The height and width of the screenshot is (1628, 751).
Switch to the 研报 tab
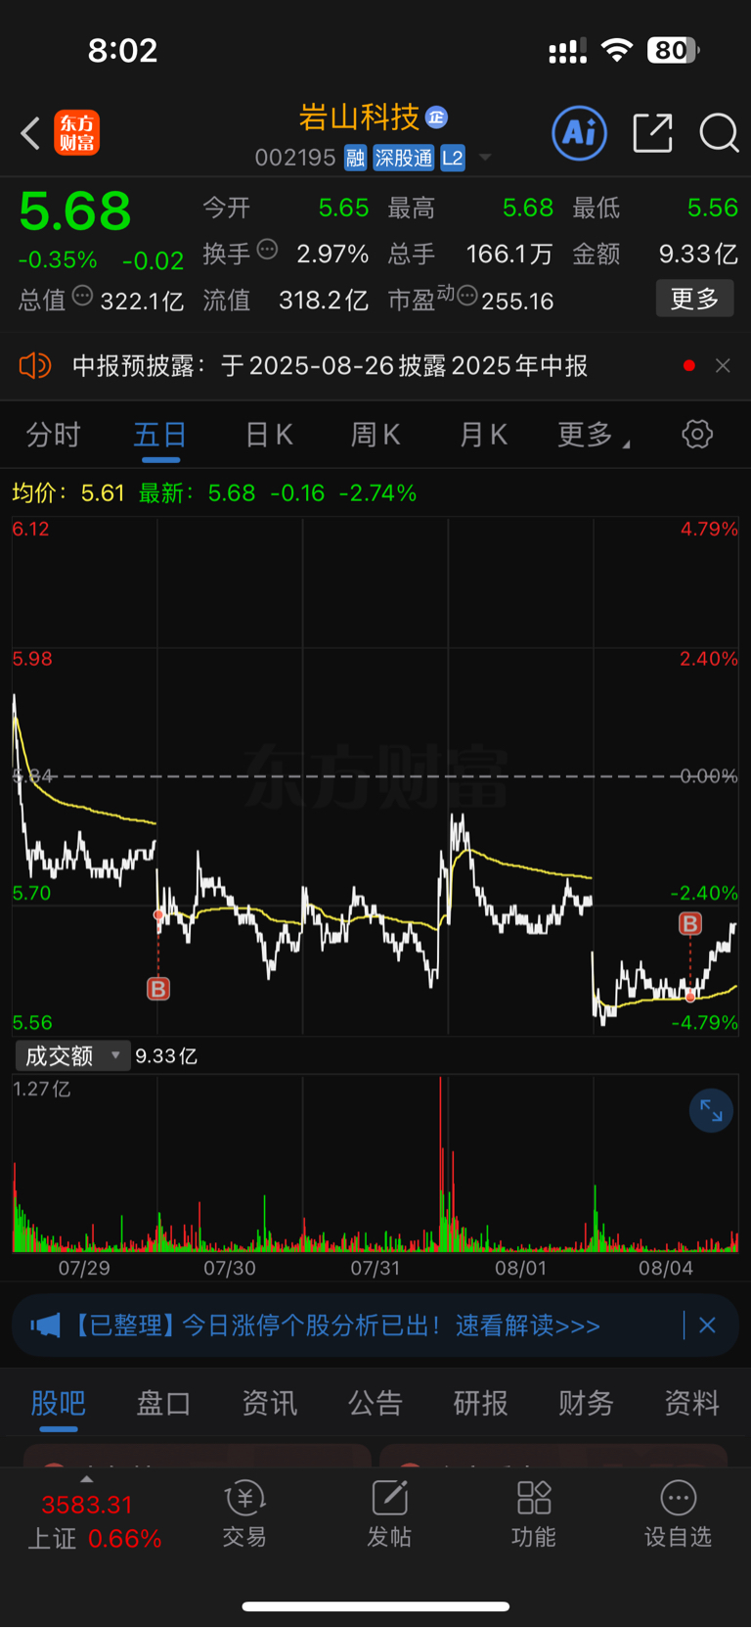pos(480,1403)
